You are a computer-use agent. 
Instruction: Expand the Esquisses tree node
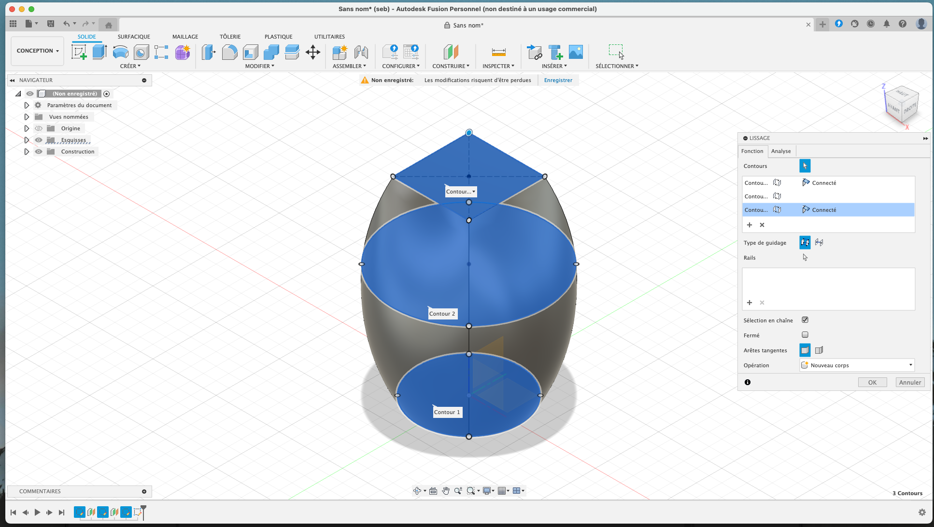point(27,140)
